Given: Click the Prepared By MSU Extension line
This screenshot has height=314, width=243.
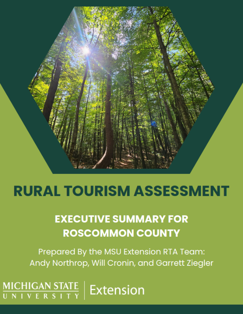Looking at the screenshot, I should coord(121,251).
